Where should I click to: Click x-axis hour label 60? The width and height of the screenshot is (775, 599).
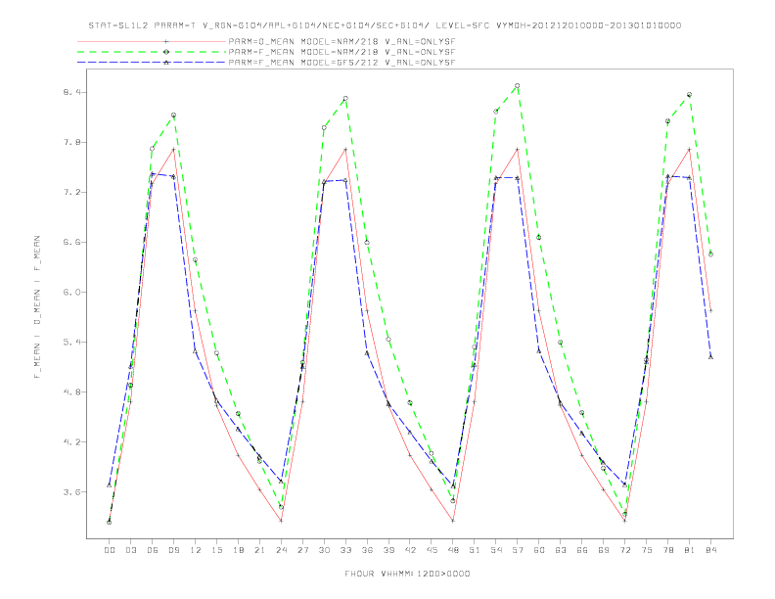coord(539,550)
